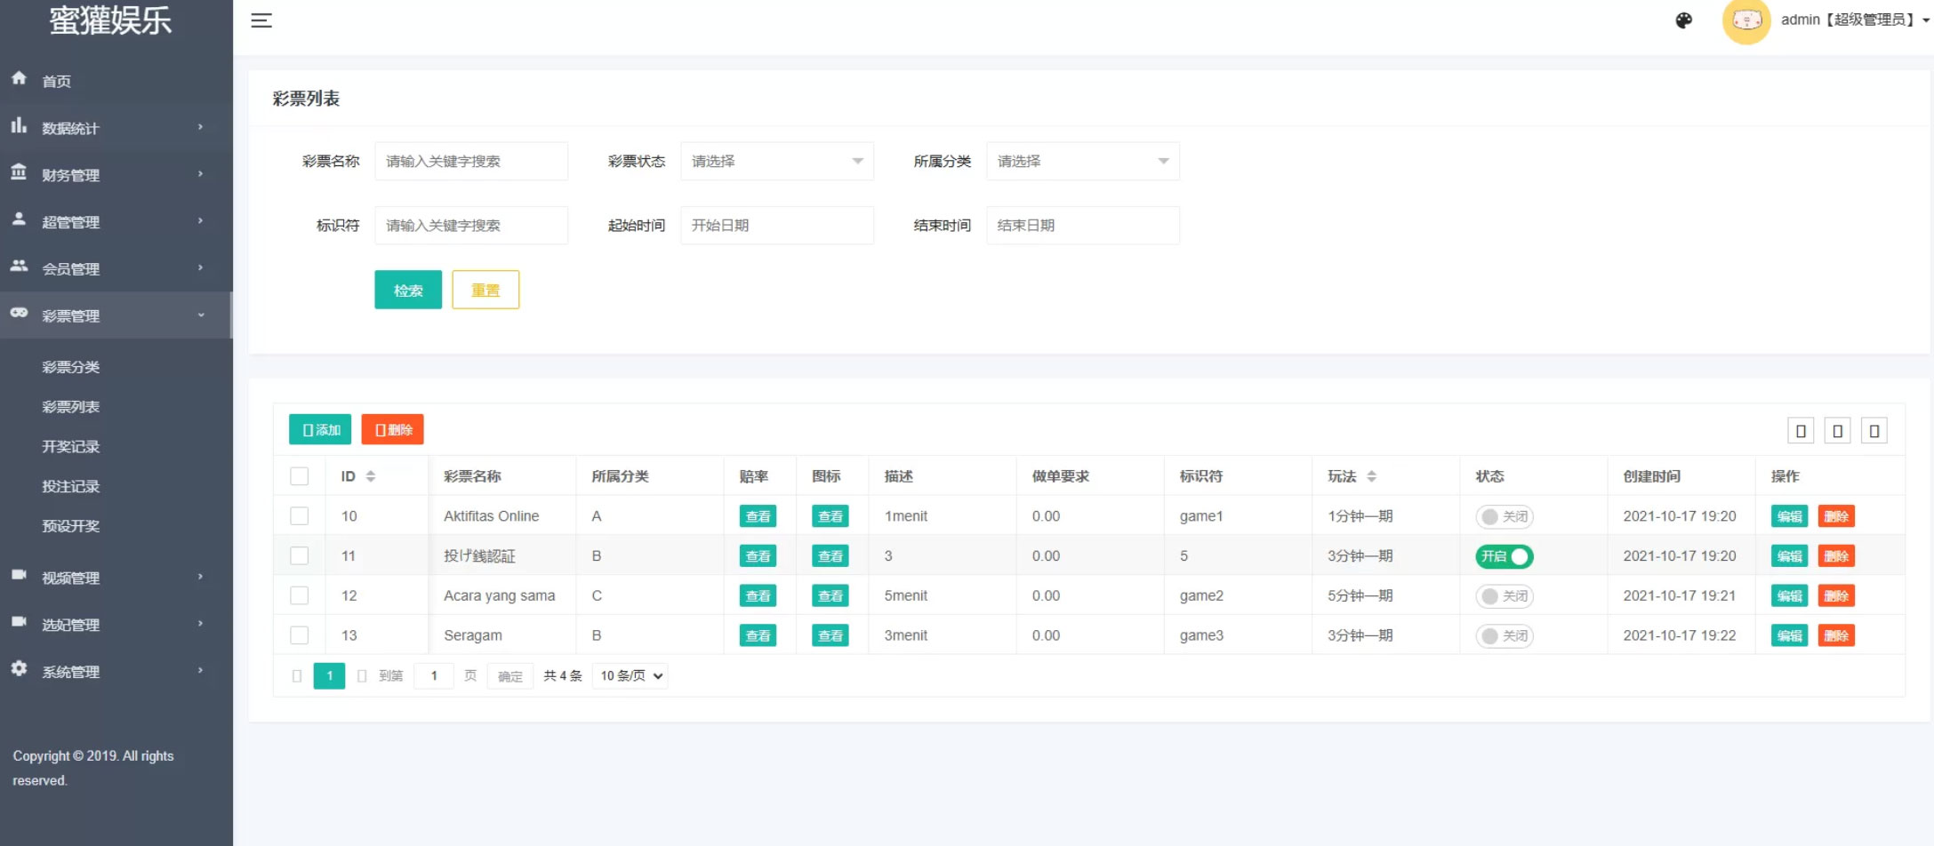Click the finance bank icon
This screenshot has height=846, width=1934.
pos(19,172)
